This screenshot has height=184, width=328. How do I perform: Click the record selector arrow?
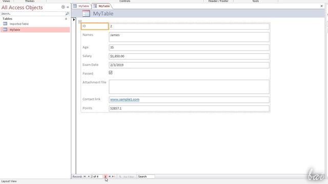[x=74, y=19]
